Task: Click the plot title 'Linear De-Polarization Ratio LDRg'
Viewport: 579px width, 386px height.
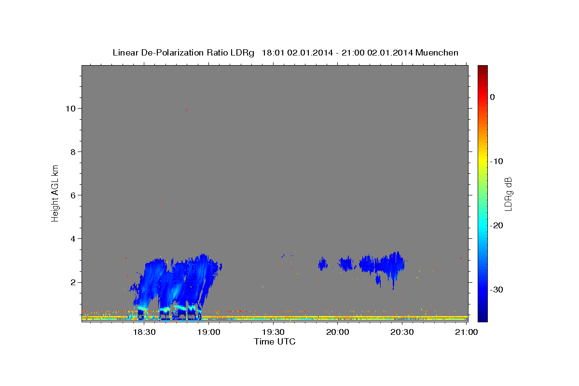Action: pos(183,53)
